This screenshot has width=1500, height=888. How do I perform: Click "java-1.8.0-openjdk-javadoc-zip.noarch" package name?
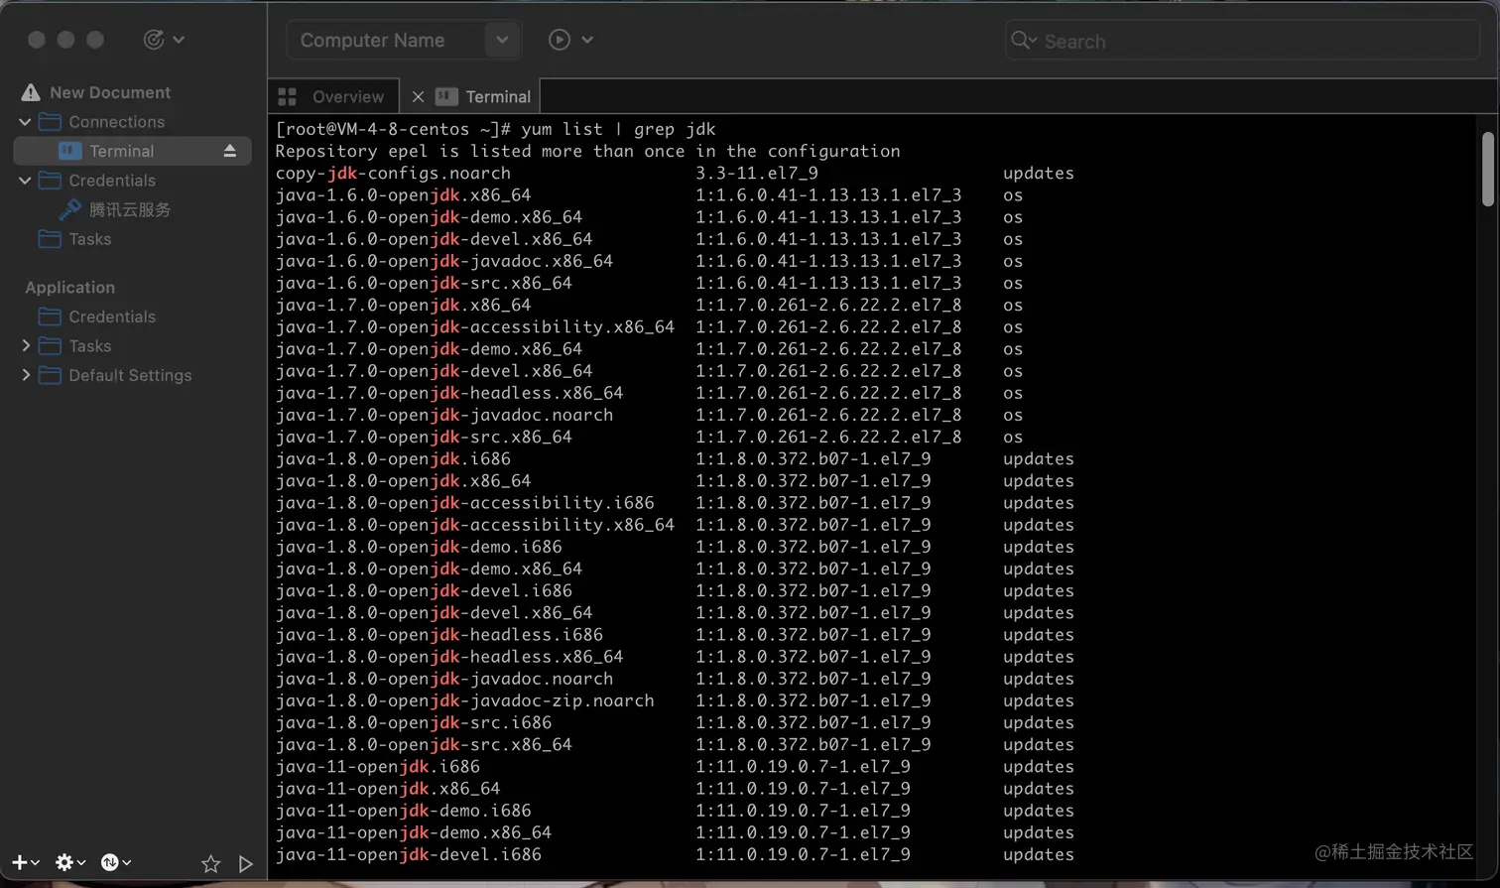pyautogui.click(x=464, y=700)
